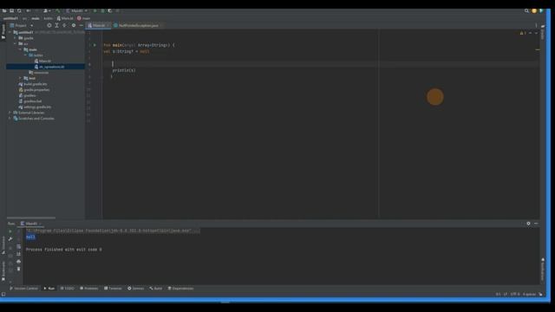
Task: Hide the Run panel with minus icon
Action: tap(536, 224)
